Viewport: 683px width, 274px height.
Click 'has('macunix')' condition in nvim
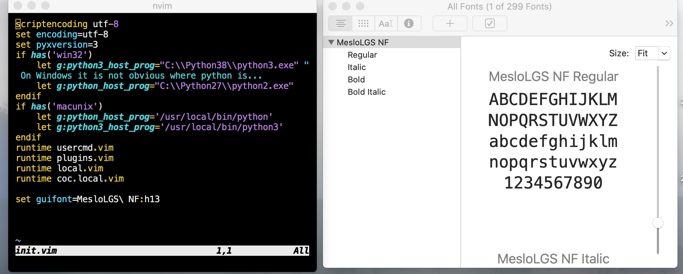tap(67, 106)
